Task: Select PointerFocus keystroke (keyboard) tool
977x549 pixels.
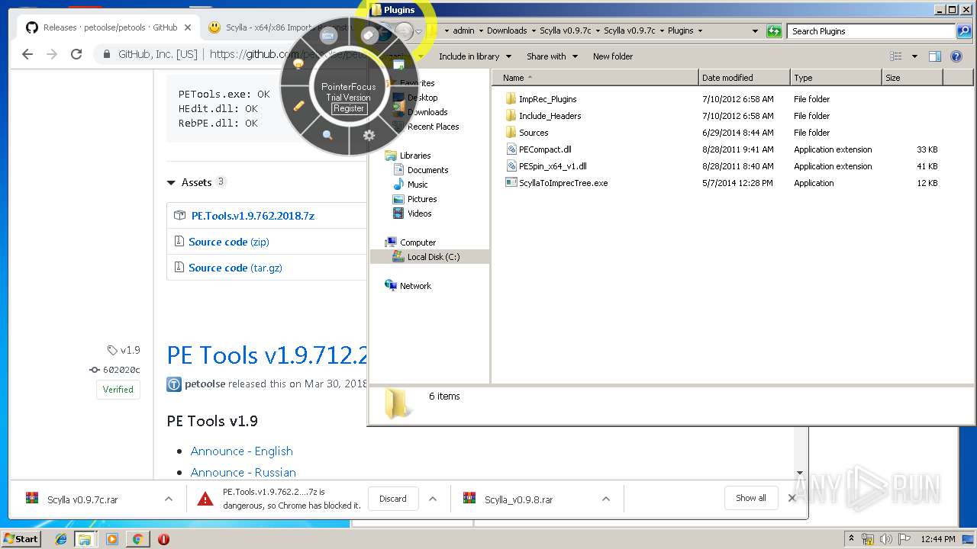Action: pos(328,35)
